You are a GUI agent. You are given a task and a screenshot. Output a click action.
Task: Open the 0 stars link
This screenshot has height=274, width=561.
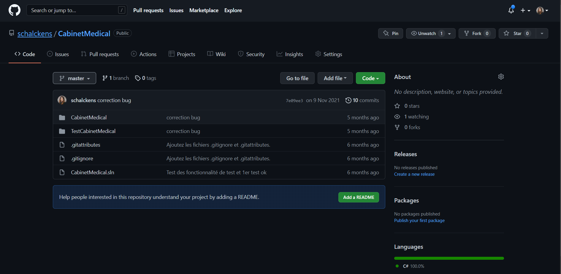(x=407, y=106)
